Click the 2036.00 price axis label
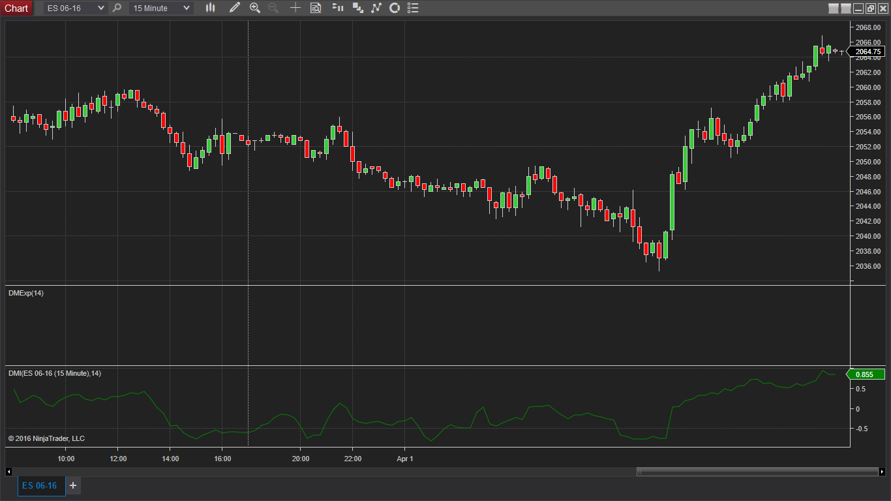This screenshot has width=891, height=501. pyautogui.click(x=868, y=266)
